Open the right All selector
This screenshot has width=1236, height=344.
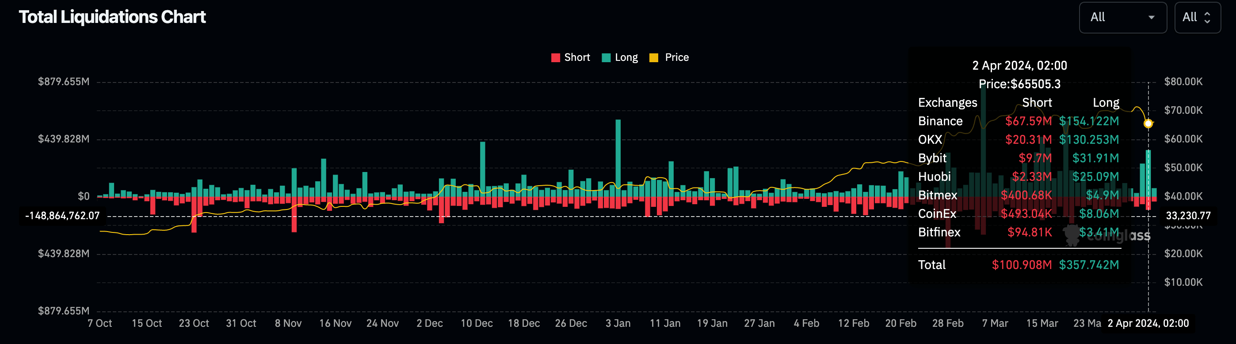[1197, 18]
